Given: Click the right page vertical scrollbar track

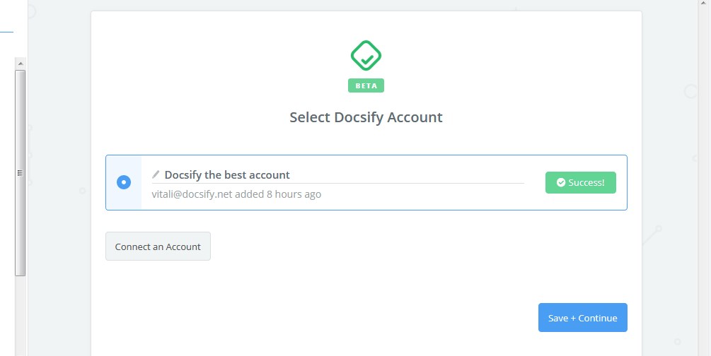Looking at the screenshot, I should click(704, 181).
